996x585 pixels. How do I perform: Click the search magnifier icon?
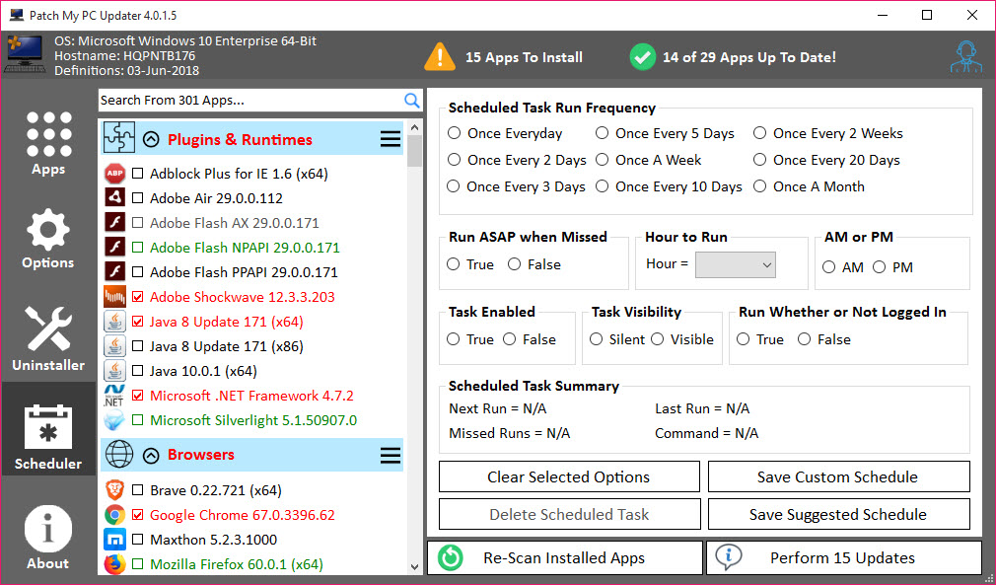click(411, 101)
